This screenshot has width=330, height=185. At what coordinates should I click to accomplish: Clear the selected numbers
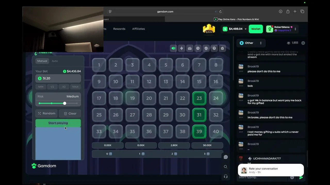[70, 113]
